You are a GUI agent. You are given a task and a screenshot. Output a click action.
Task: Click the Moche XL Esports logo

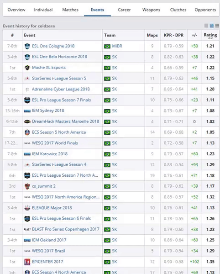[27, 68]
